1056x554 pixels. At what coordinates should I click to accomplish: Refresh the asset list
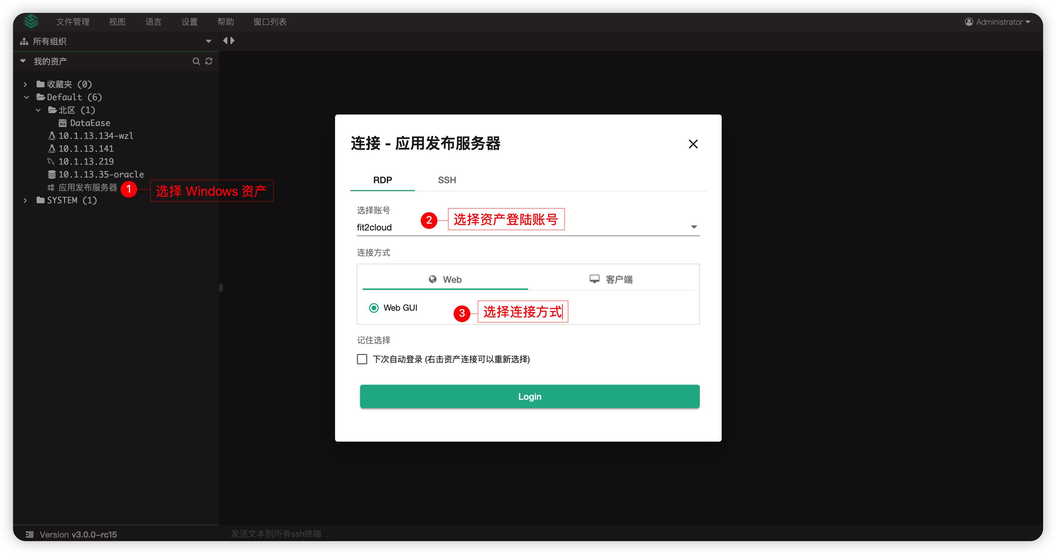[209, 61]
